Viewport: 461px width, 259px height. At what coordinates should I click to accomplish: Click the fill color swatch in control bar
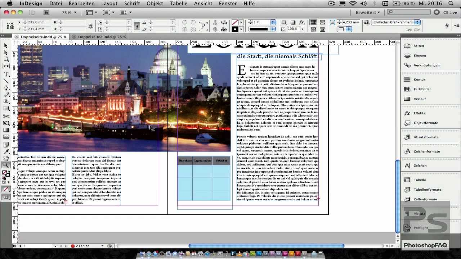point(235,22)
